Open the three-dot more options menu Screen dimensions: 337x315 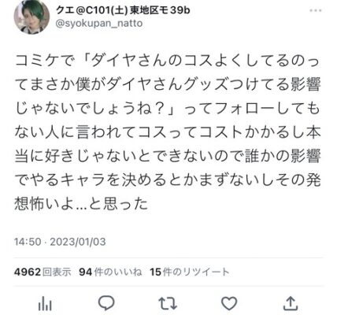pos(316,11)
